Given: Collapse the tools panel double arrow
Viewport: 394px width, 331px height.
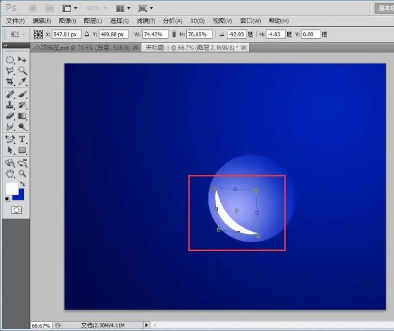Looking at the screenshot, I should point(5,45).
